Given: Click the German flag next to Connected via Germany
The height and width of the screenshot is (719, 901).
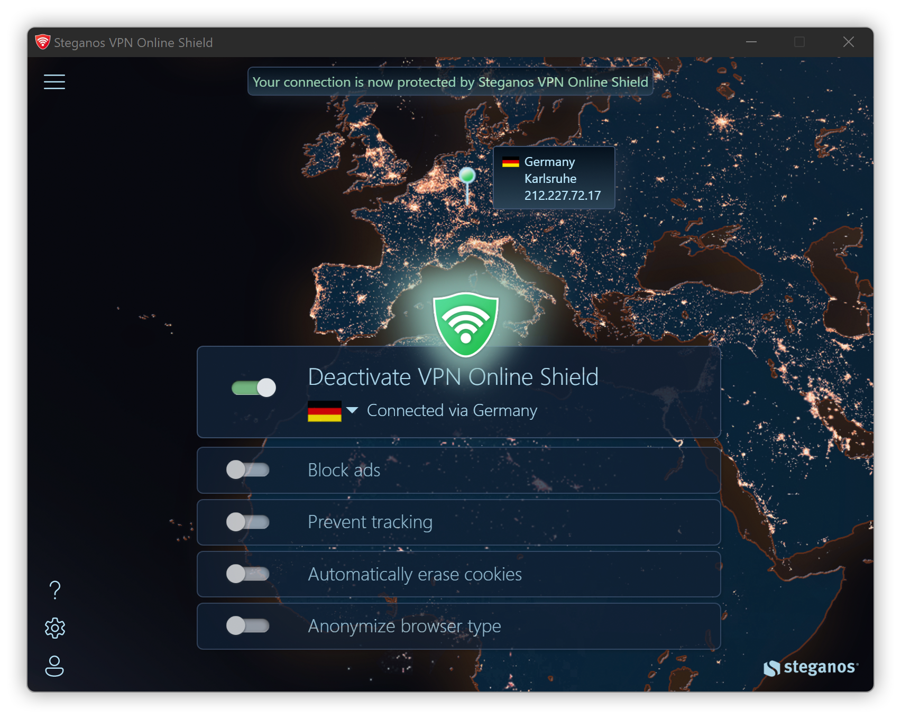Looking at the screenshot, I should (325, 411).
